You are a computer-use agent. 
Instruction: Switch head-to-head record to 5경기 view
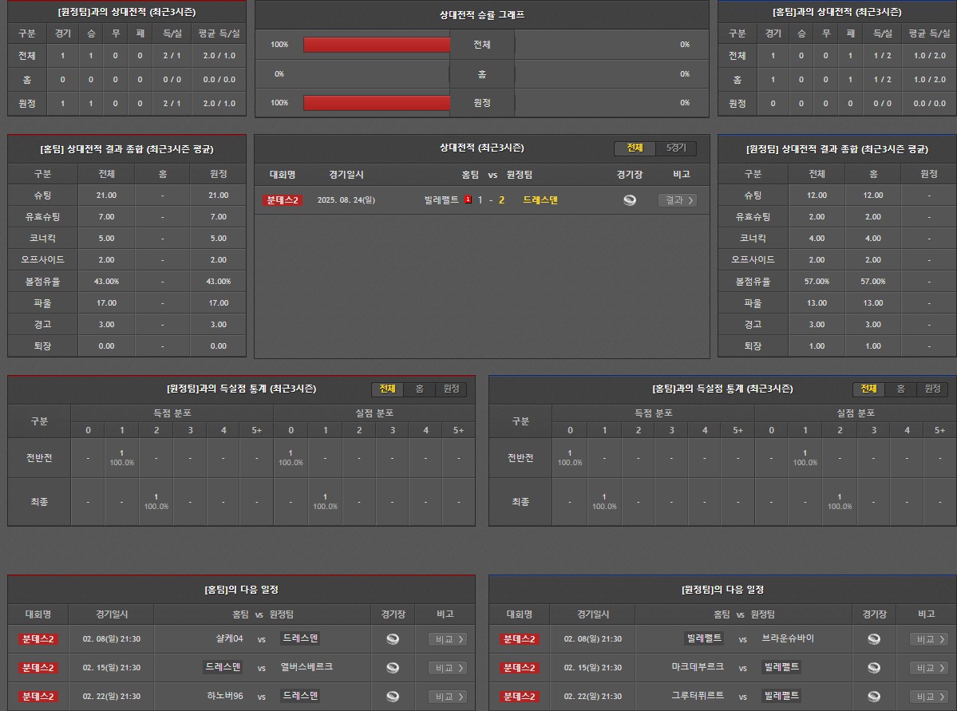[675, 148]
